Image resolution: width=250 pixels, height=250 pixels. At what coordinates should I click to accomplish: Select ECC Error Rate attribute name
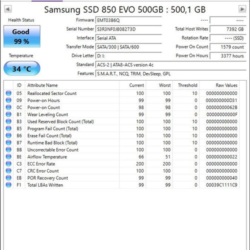pos(41,164)
